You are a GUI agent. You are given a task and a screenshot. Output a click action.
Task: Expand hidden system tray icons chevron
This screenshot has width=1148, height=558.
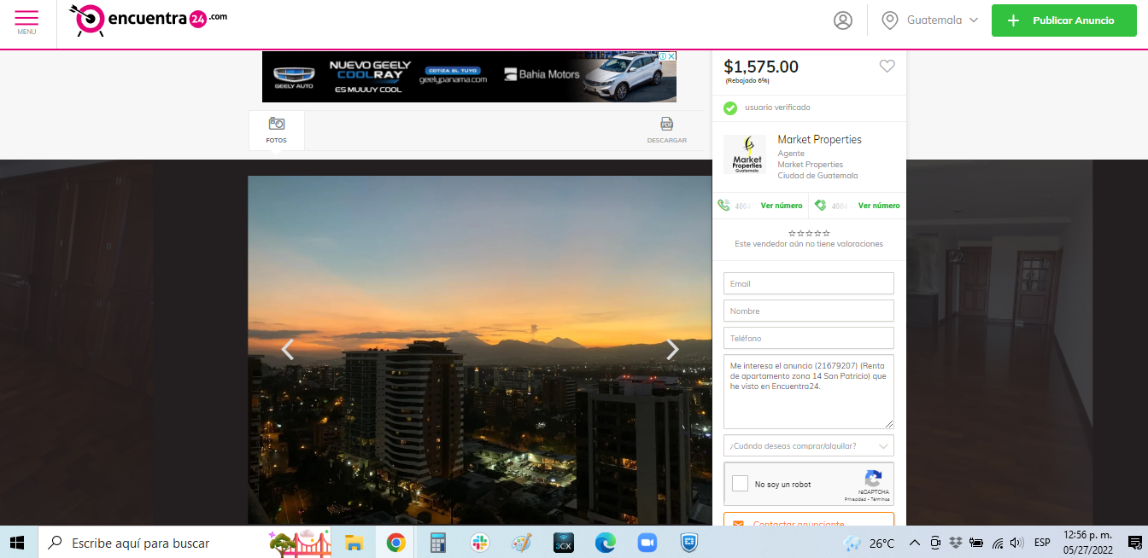[914, 543]
